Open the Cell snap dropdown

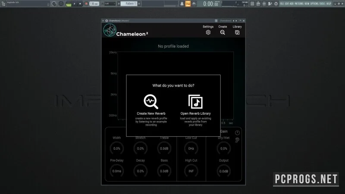point(110,4)
